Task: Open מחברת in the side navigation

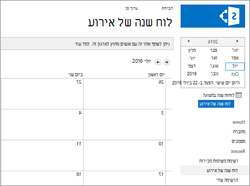Action: pos(239,132)
